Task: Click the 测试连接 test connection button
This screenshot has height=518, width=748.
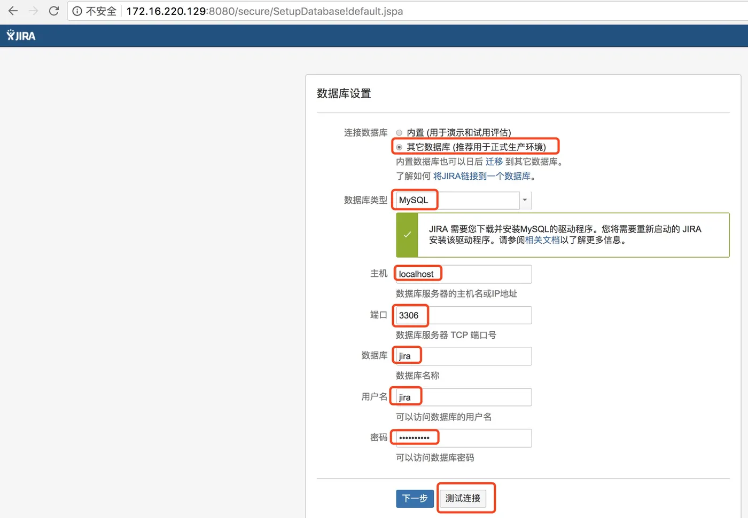Action: (x=463, y=498)
